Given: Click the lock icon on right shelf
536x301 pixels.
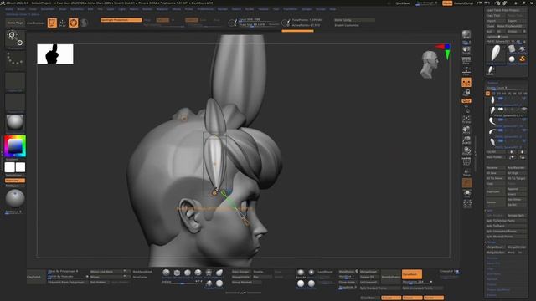Looking at the screenshot, I should (466, 93).
